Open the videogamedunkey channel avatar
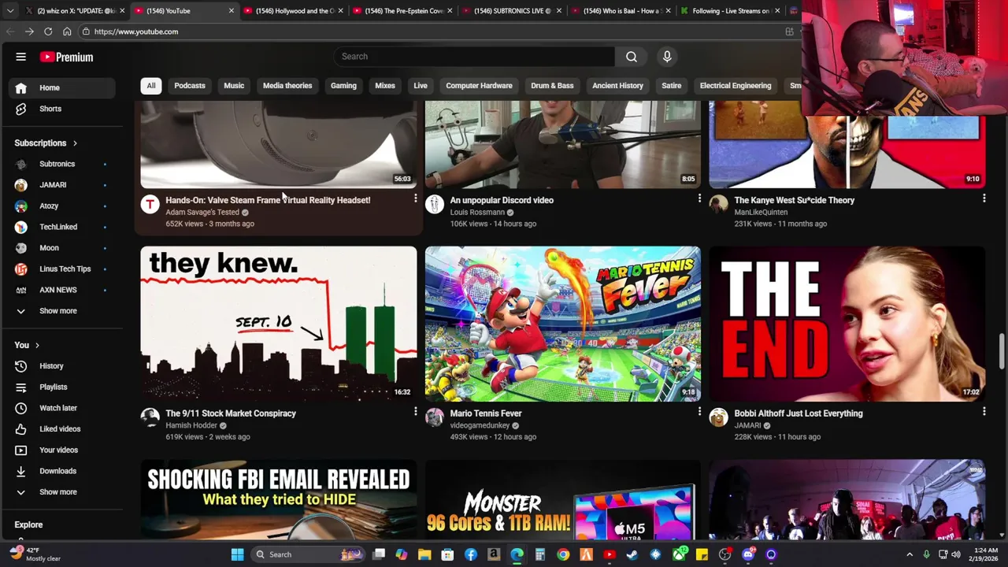Screen dimensions: 1008x567 pos(434,417)
